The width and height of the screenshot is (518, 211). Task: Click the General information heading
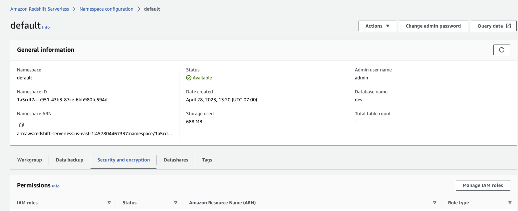click(46, 50)
